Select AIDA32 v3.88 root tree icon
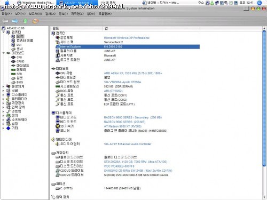The height and width of the screenshot is (200, 267). point(4,28)
